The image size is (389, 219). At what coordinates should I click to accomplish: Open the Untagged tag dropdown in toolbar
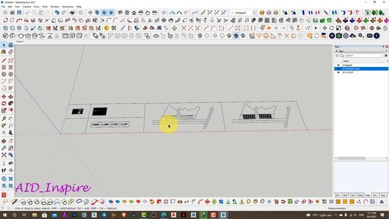tap(254, 12)
